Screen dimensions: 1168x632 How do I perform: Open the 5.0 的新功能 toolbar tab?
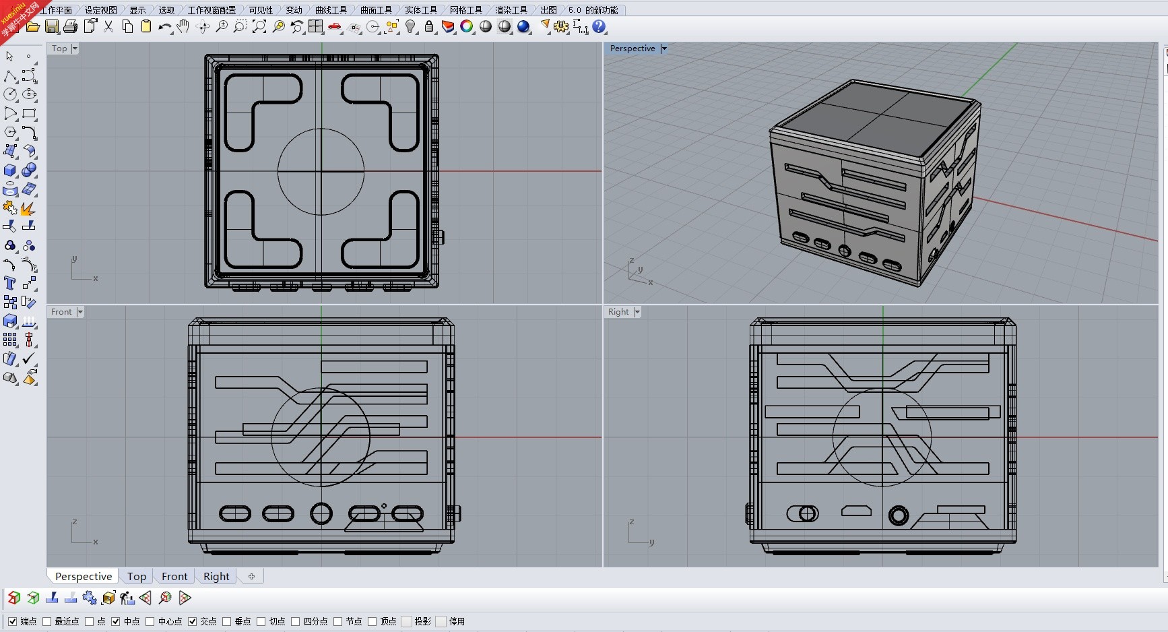(x=593, y=10)
